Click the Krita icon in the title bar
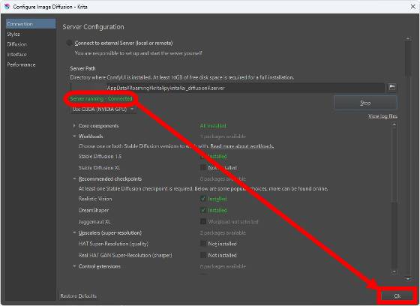Image resolution: width=420 pixels, height=306 pixels. click(7, 7)
